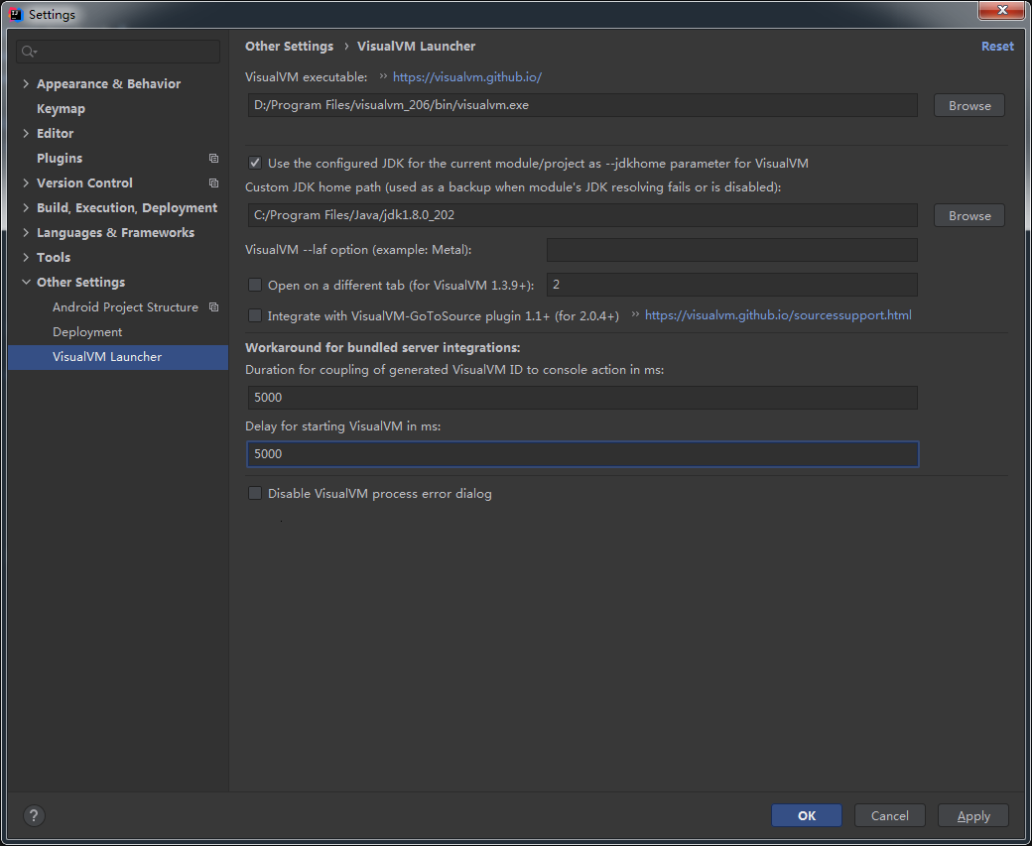Screen dimensions: 1032x846
Task: Select the VisualVM Launcher item
Action: (x=118, y=357)
